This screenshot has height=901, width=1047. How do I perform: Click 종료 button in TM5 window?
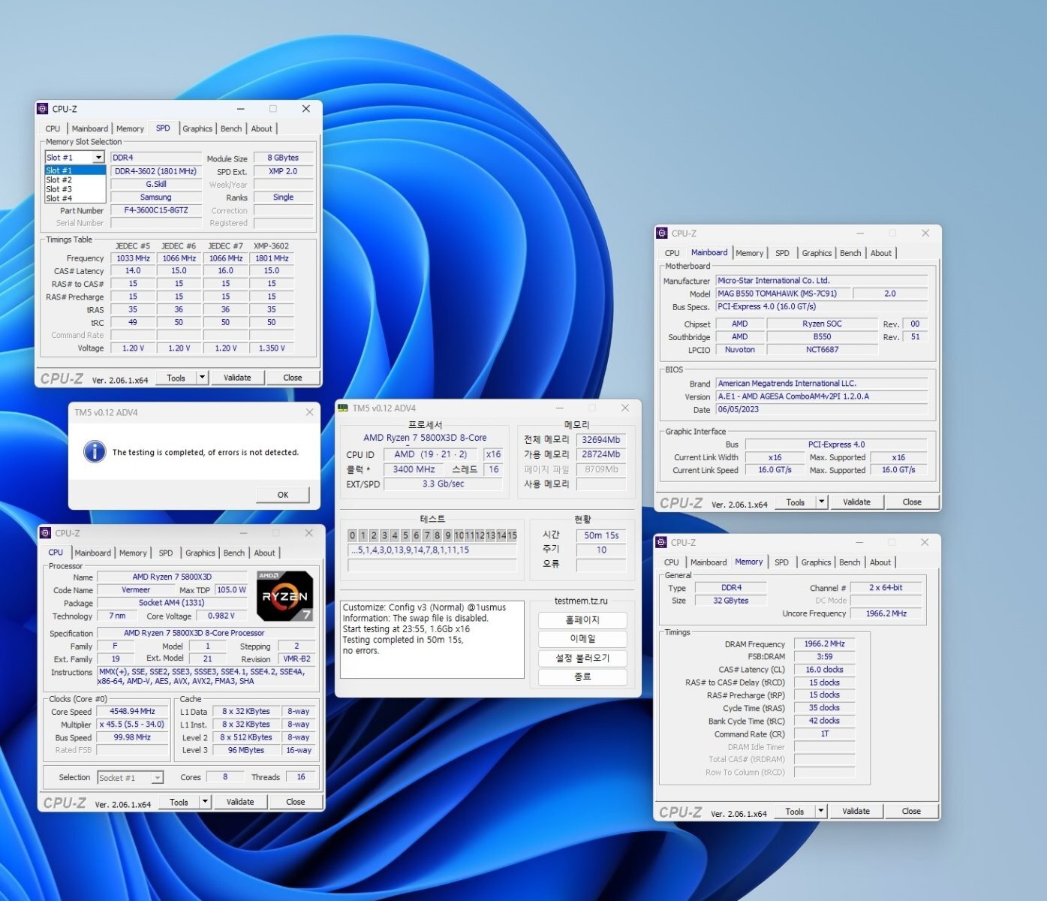coord(582,677)
